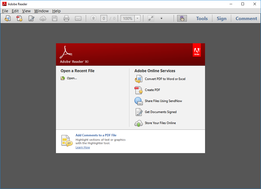
Task: Open the Window menu
Action: click(41, 11)
